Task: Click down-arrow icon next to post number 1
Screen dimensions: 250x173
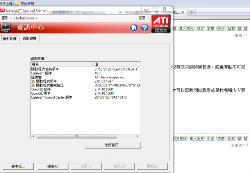Action: [237, 35]
